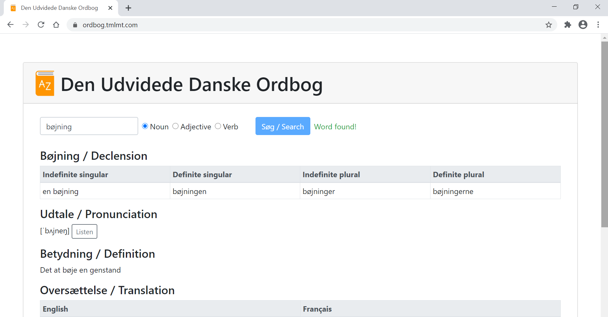Bookmark this page with the star icon
This screenshot has height=317, width=608.
point(549,25)
